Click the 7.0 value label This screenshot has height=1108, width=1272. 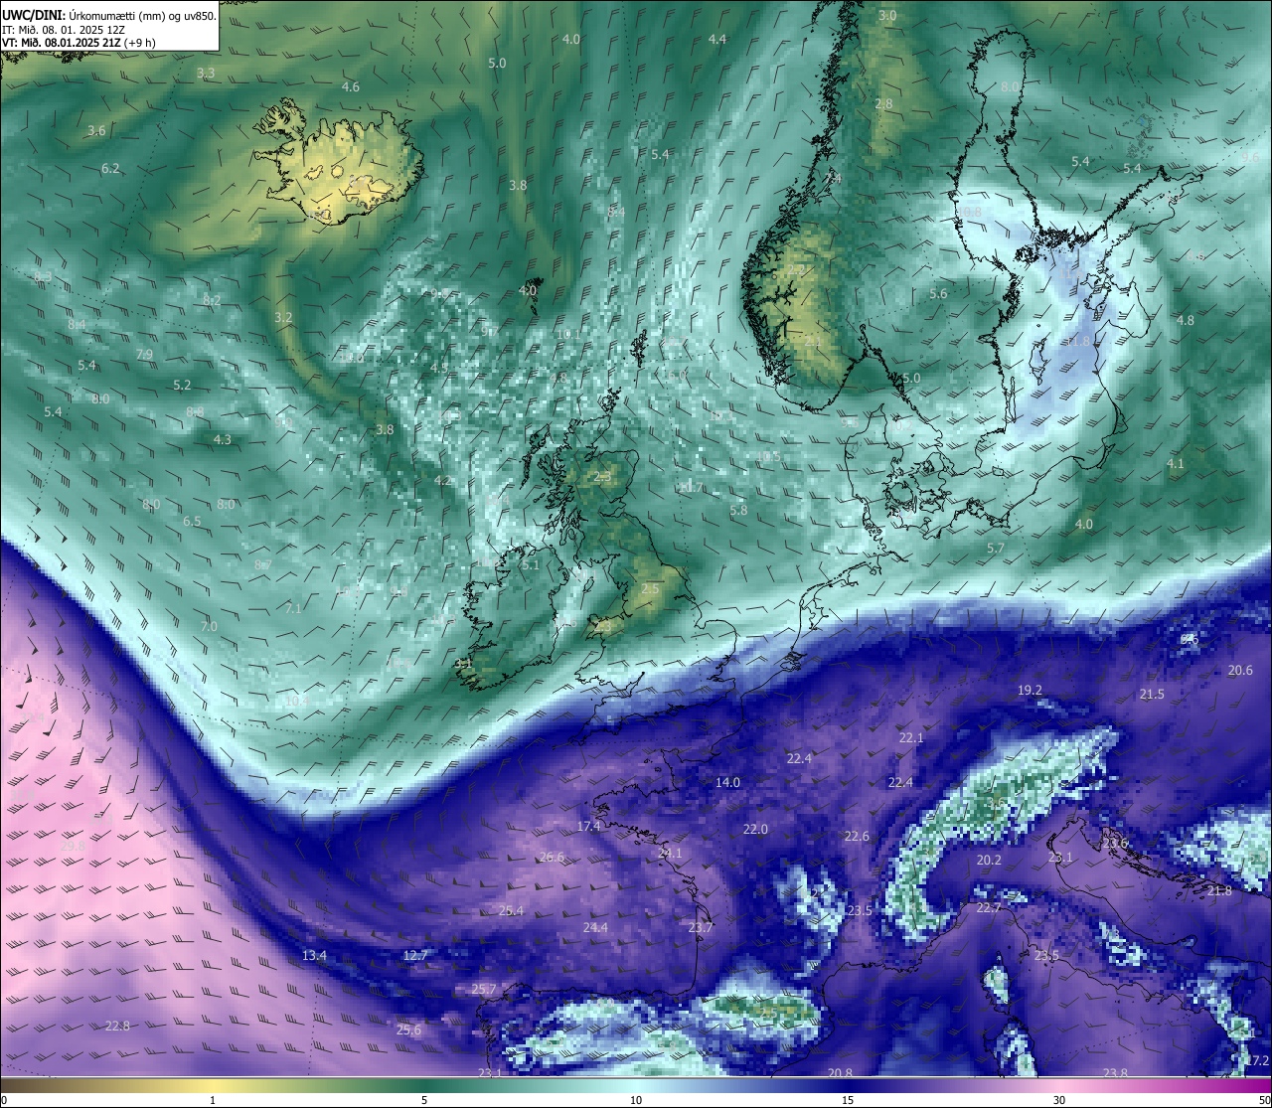(209, 626)
